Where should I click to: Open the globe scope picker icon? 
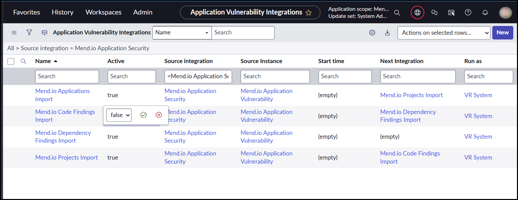click(417, 12)
